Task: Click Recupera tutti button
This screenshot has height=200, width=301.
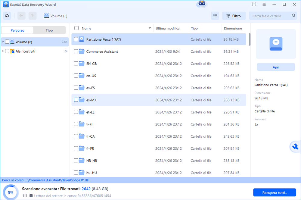Action: pyautogui.click(x=275, y=192)
